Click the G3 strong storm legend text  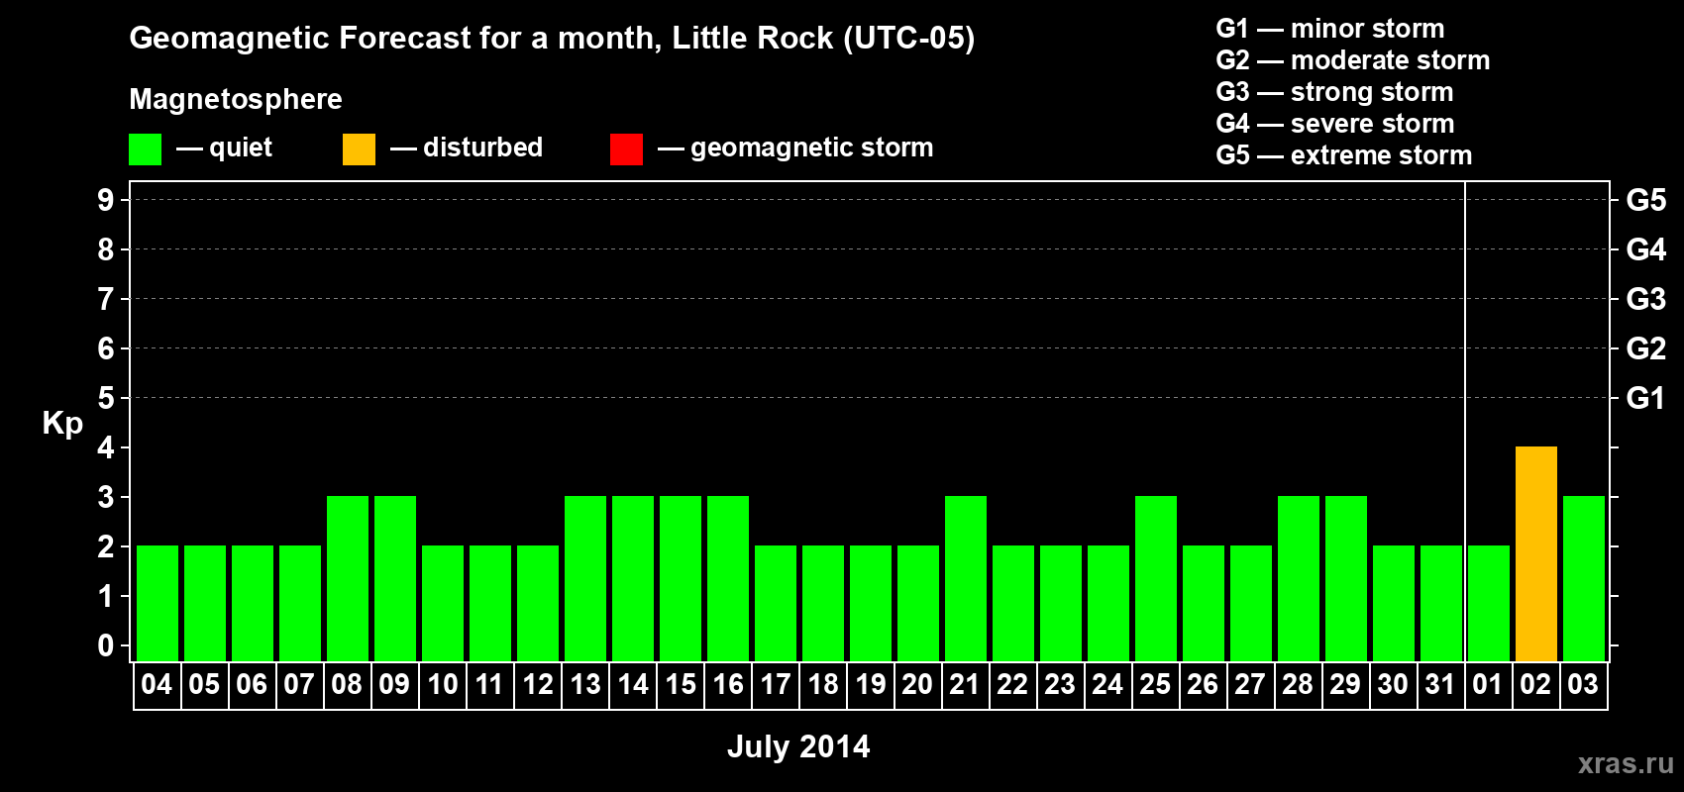1334,92
